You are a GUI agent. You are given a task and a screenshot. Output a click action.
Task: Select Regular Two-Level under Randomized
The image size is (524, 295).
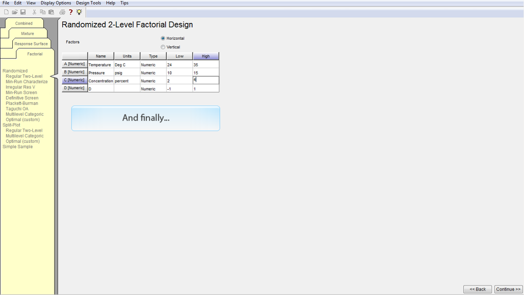point(24,76)
